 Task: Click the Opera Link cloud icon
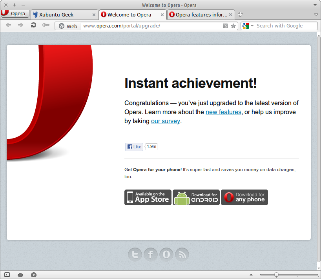[x=20, y=275]
